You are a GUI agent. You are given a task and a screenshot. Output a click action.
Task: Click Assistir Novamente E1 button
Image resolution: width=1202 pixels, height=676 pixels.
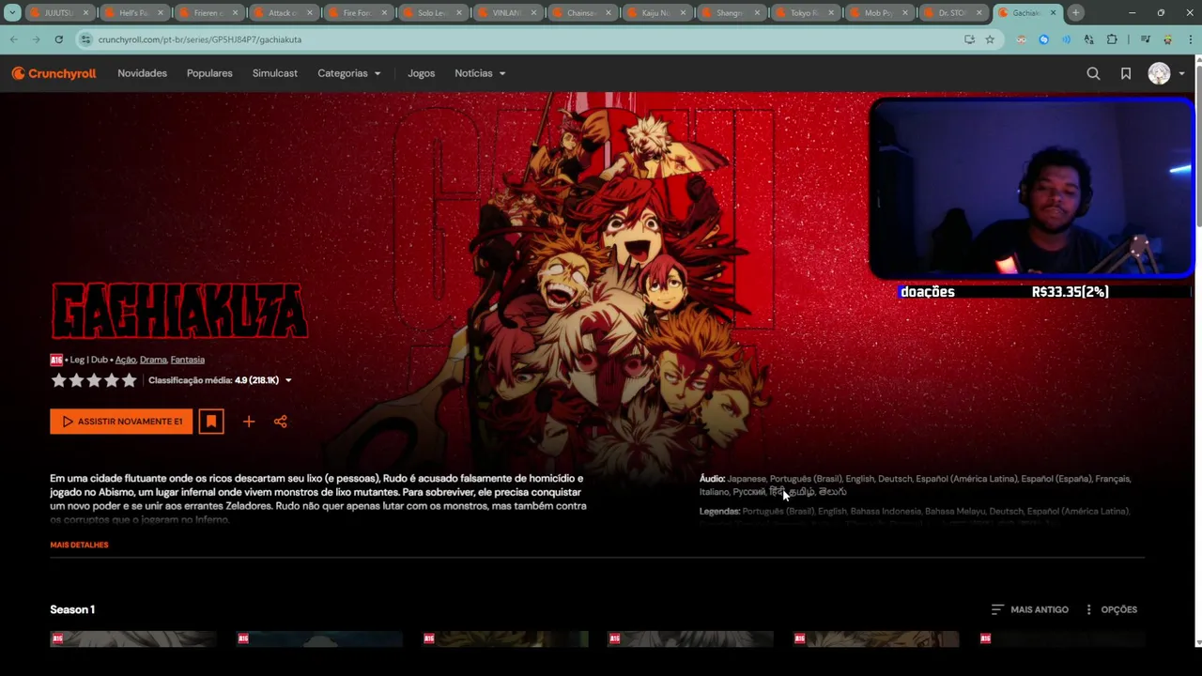121,422
